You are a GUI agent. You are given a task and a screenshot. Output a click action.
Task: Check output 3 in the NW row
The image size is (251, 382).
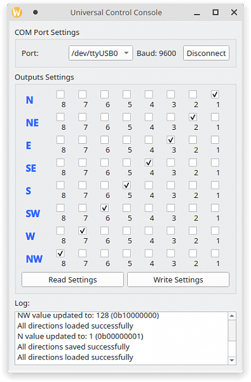point(171,253)
